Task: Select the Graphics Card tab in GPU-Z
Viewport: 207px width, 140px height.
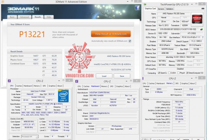Action: tap(150, 9)
